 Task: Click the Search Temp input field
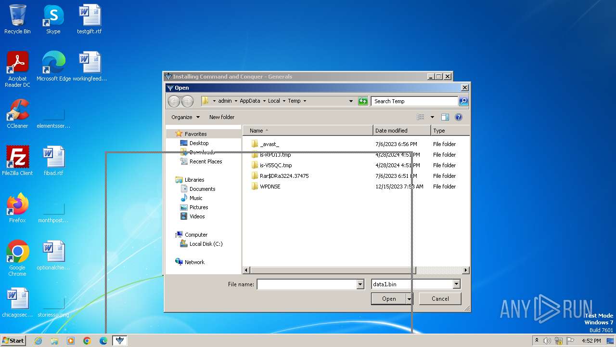pyautogui.click(x=414, y=101)
